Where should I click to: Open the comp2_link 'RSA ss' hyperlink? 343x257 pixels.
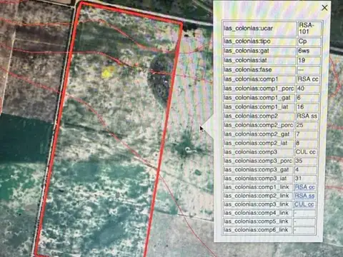(x=304, y=196)
